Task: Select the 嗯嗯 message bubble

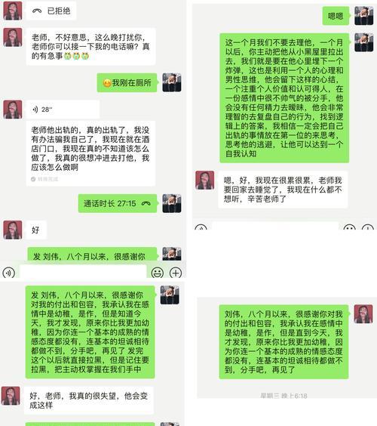Action: (x=336, y=16)
